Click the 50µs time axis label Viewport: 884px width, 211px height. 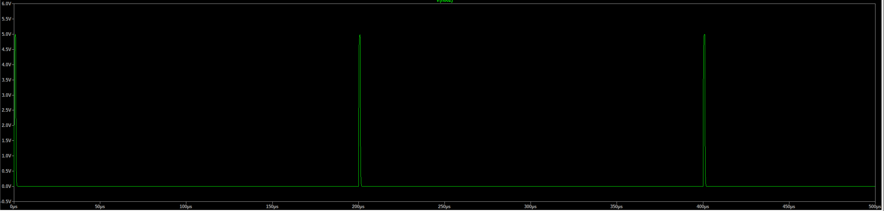(100, 206)
